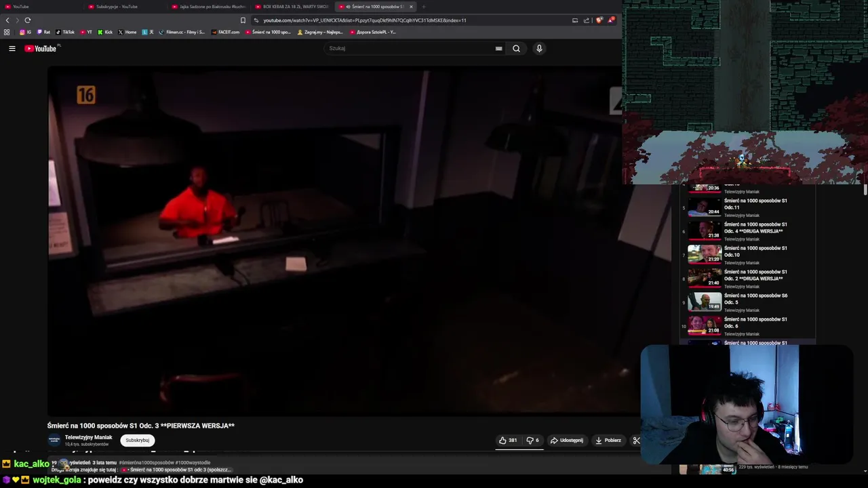Play playlist video S1 Odc.11

click(746, 207)
